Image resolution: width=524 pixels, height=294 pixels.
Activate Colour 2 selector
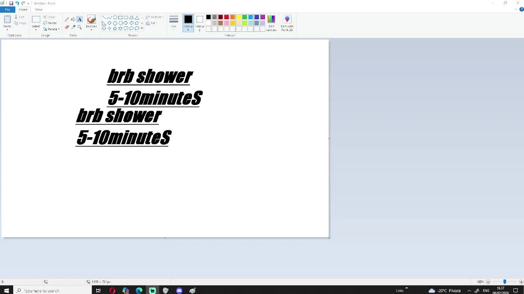[199, 23]
